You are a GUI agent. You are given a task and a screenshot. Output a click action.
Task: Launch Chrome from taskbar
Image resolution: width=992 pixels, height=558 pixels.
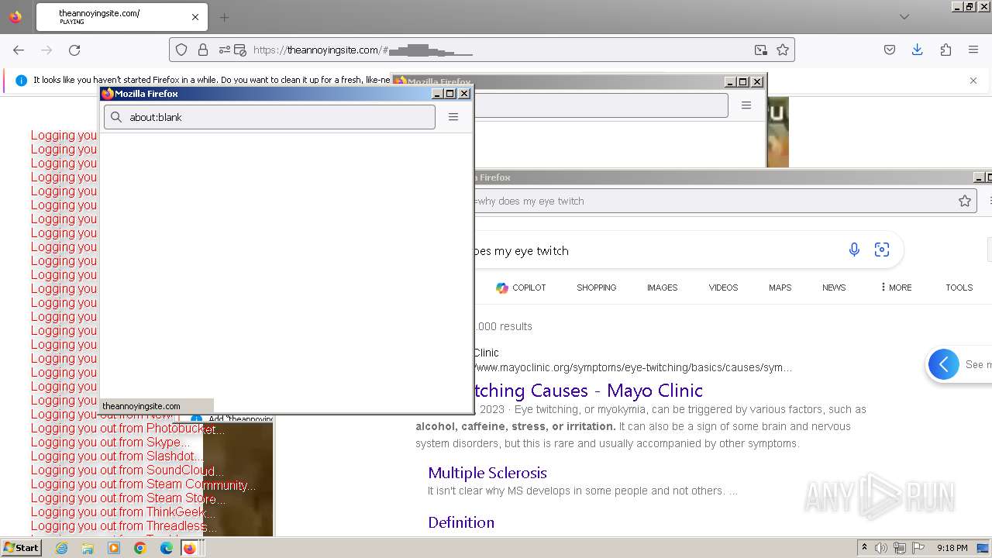click(140, 548)
